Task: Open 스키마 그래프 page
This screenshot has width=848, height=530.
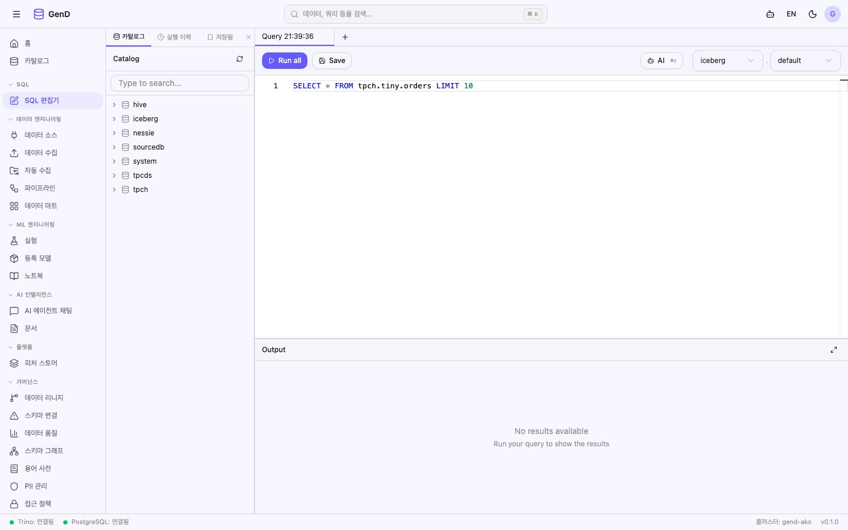Action: [x=53, y=451]
